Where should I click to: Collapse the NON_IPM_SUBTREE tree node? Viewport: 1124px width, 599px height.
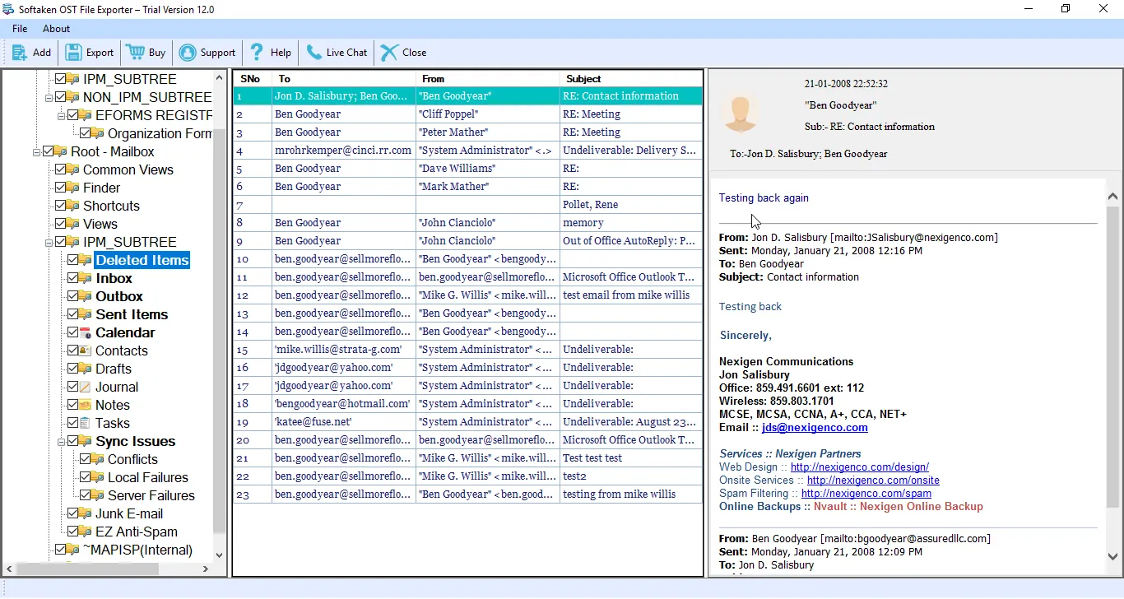[x=49, y=97]
